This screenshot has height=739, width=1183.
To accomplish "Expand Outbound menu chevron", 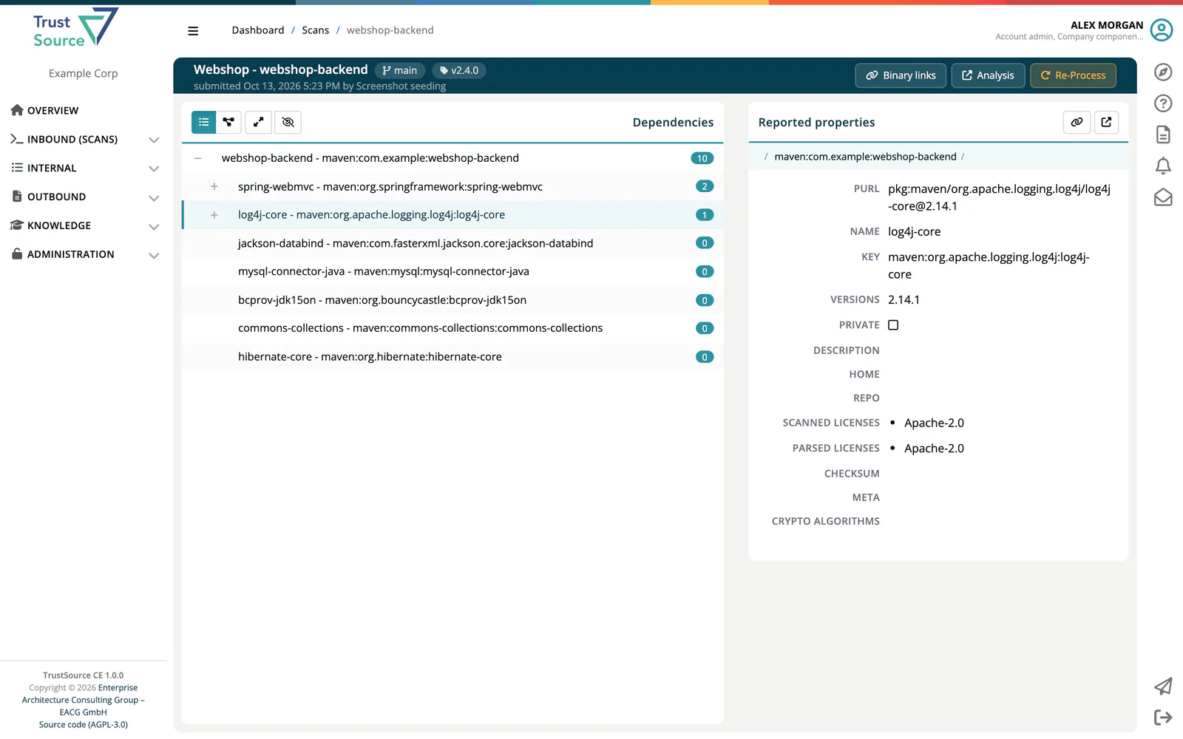I will 154,197.
